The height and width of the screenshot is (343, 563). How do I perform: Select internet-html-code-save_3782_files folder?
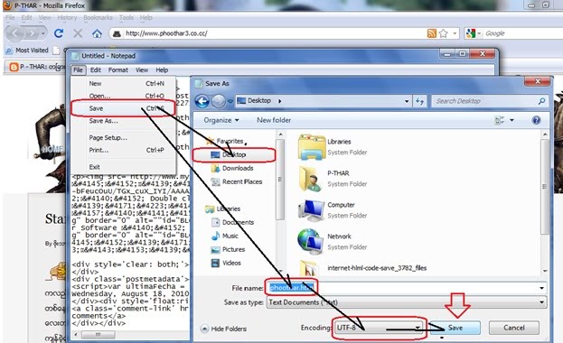[377, 268]
